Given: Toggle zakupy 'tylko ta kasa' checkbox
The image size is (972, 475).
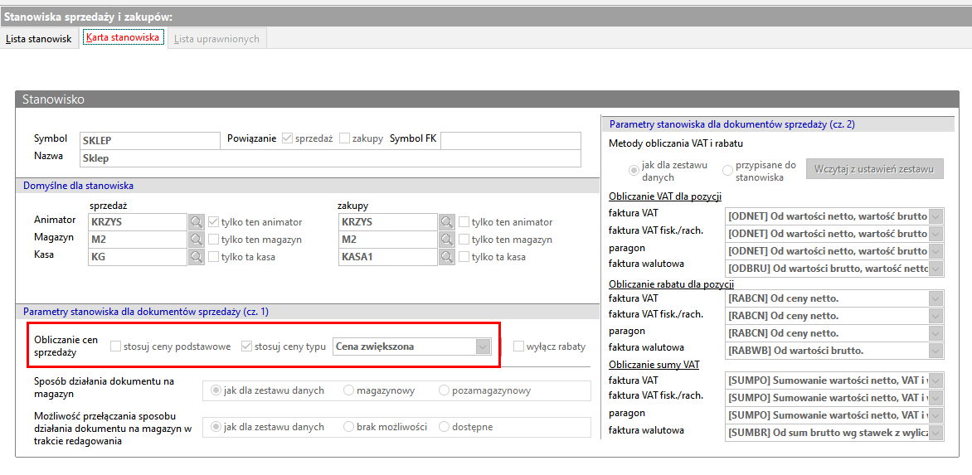Looking at the screenshot, I should (464, 256).
